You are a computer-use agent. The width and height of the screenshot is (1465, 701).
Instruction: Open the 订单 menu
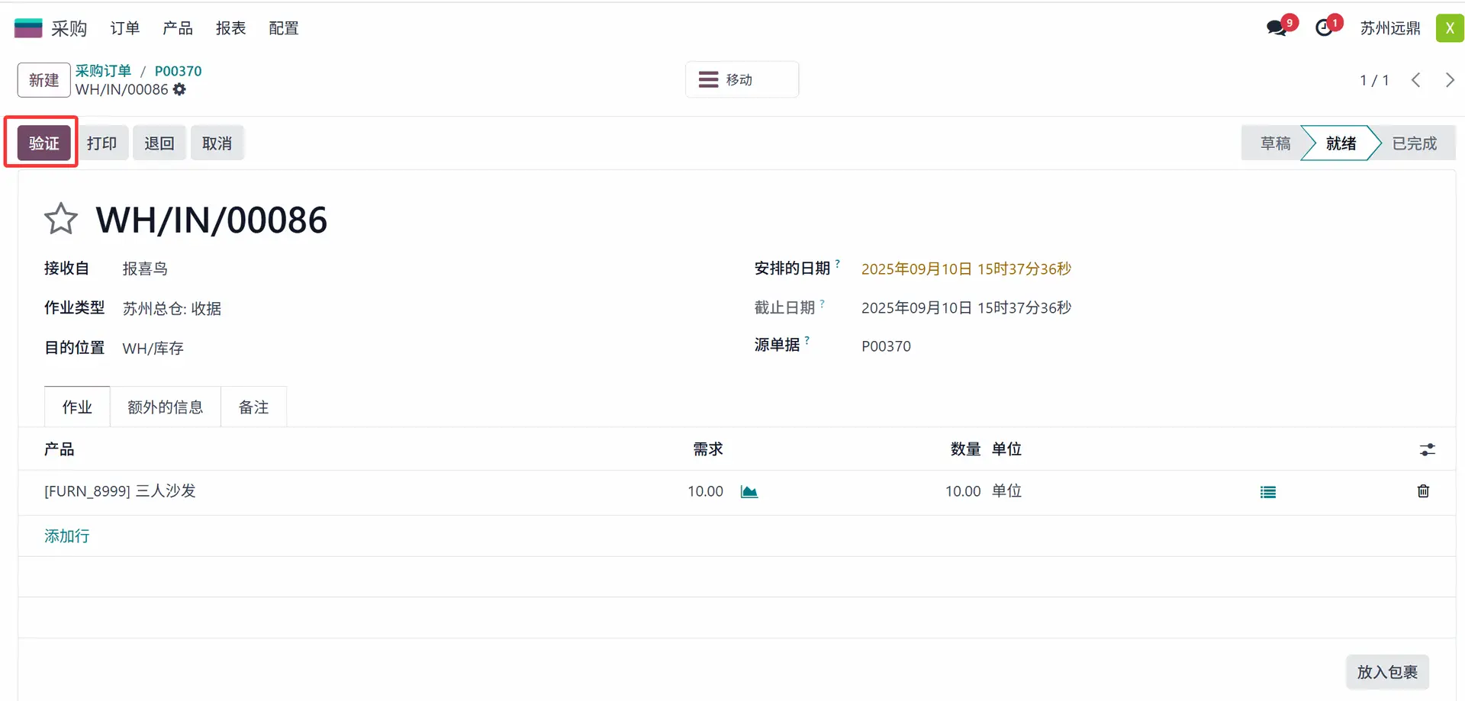pyautogui.click(x=125, y=28)
